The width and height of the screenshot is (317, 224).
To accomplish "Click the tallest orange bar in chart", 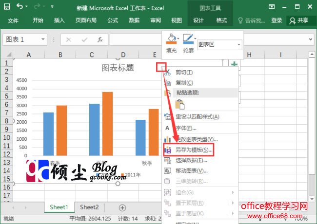I will 108,124.
